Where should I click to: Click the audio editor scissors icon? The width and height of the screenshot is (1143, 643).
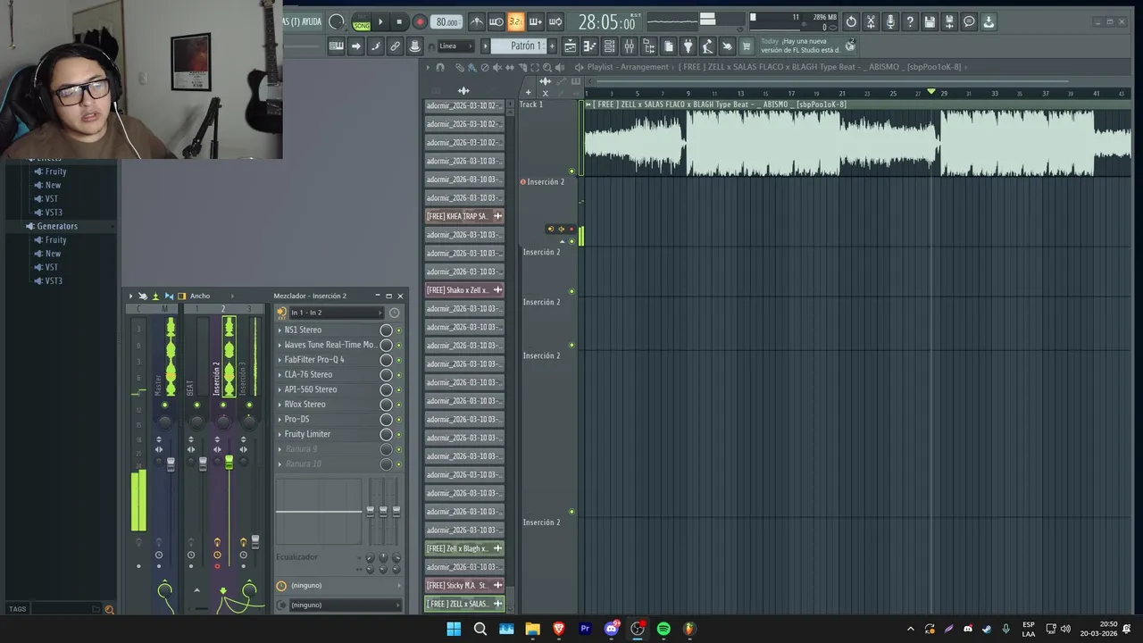871,21
